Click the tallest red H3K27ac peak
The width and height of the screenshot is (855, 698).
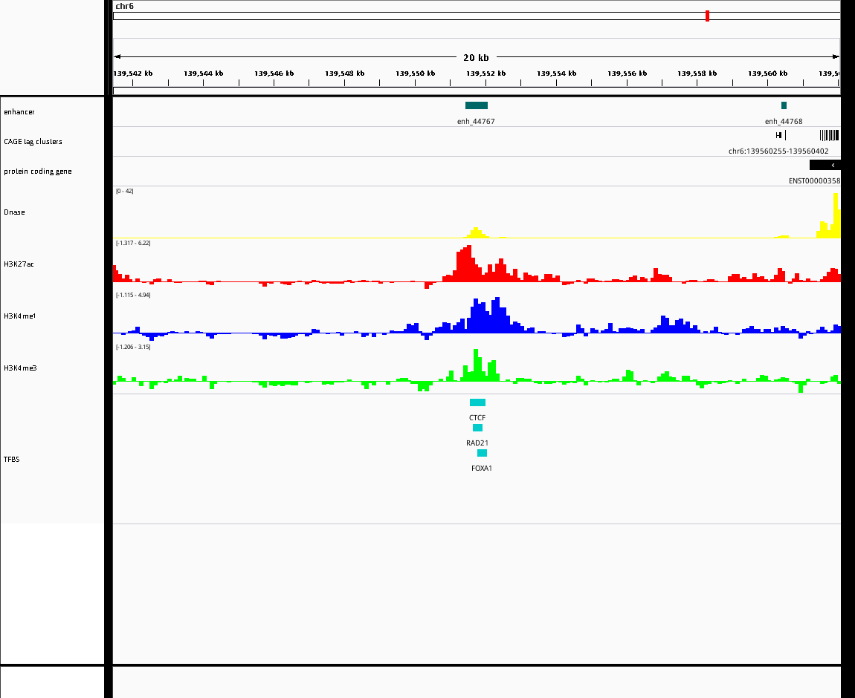coord(468,263)
